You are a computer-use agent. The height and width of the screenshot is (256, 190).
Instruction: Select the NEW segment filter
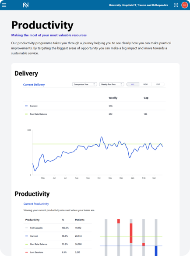[x=145, y=84]
